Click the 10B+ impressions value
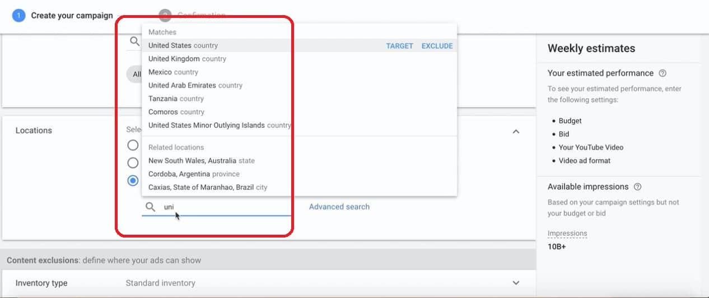709x298 pixels. tap(557, 246)
